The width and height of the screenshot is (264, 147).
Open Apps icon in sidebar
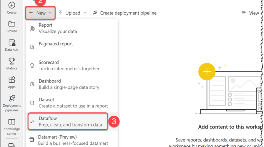[x=12, y=80]
